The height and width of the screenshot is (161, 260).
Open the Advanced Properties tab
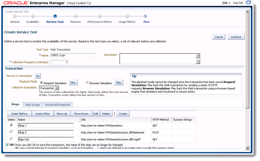pyautogui.click(x=57, y=105)
